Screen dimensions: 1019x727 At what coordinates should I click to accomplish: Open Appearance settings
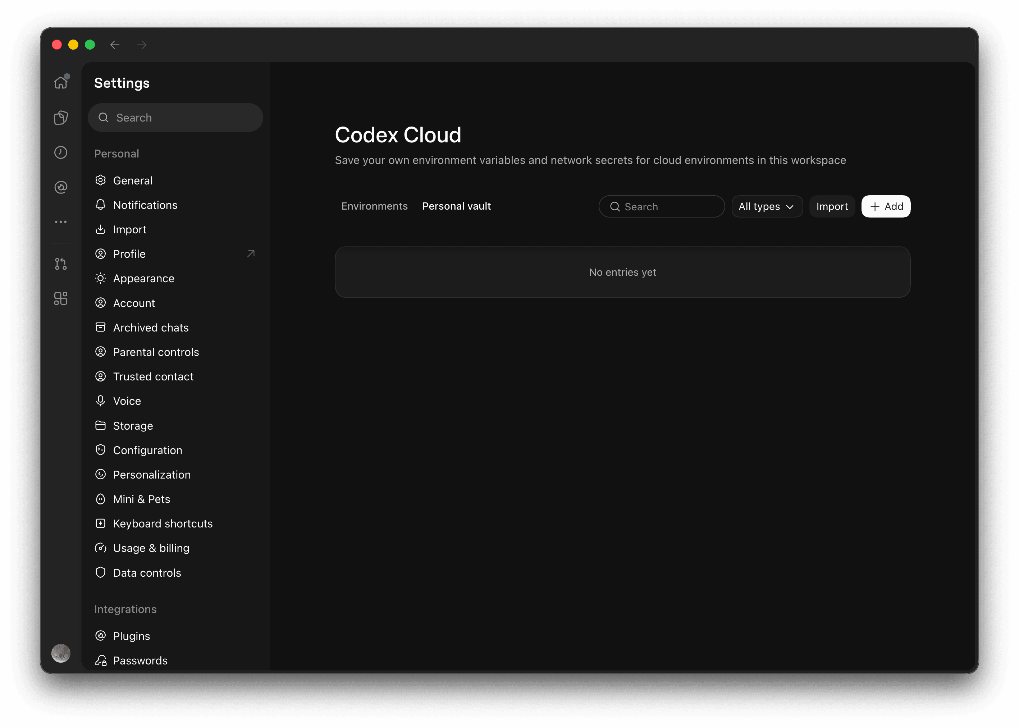click(175, 278)
